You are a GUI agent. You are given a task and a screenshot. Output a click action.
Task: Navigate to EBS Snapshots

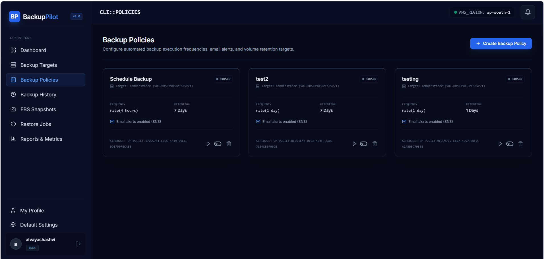coord(45,109)
